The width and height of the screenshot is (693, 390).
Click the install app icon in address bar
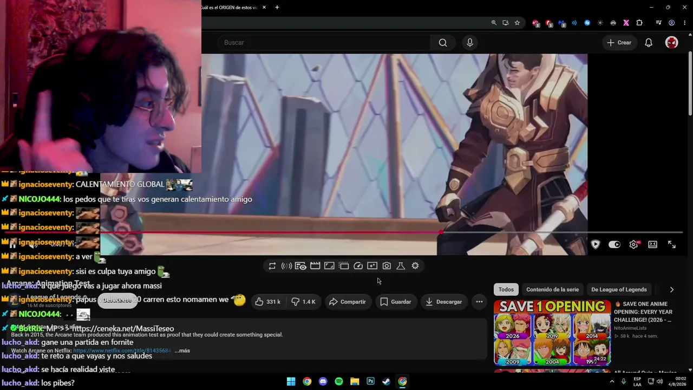point(506,23)
